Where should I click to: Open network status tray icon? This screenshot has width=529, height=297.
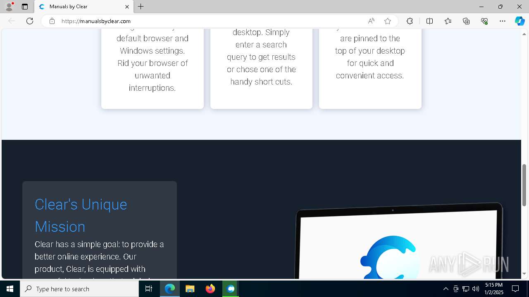click(x=466, y=289)
